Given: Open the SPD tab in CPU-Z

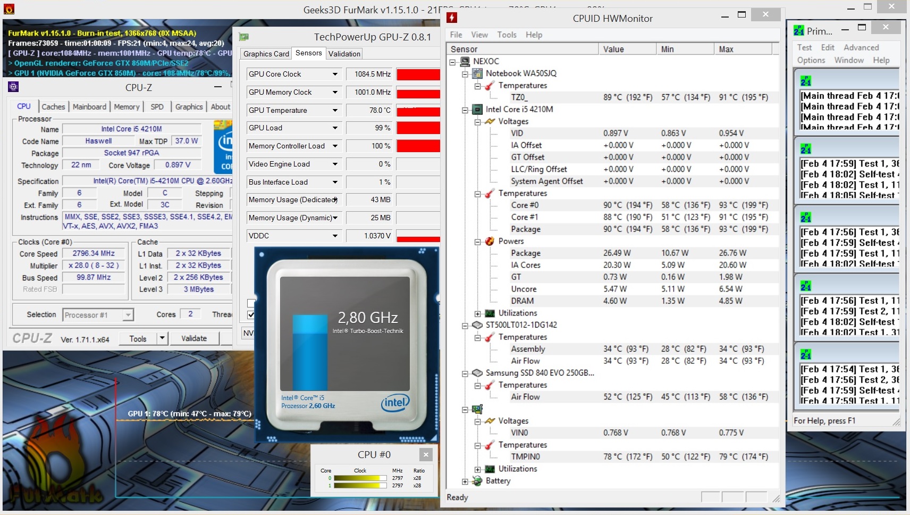Looking at the screenshot, I should click(x=157, y=107).
